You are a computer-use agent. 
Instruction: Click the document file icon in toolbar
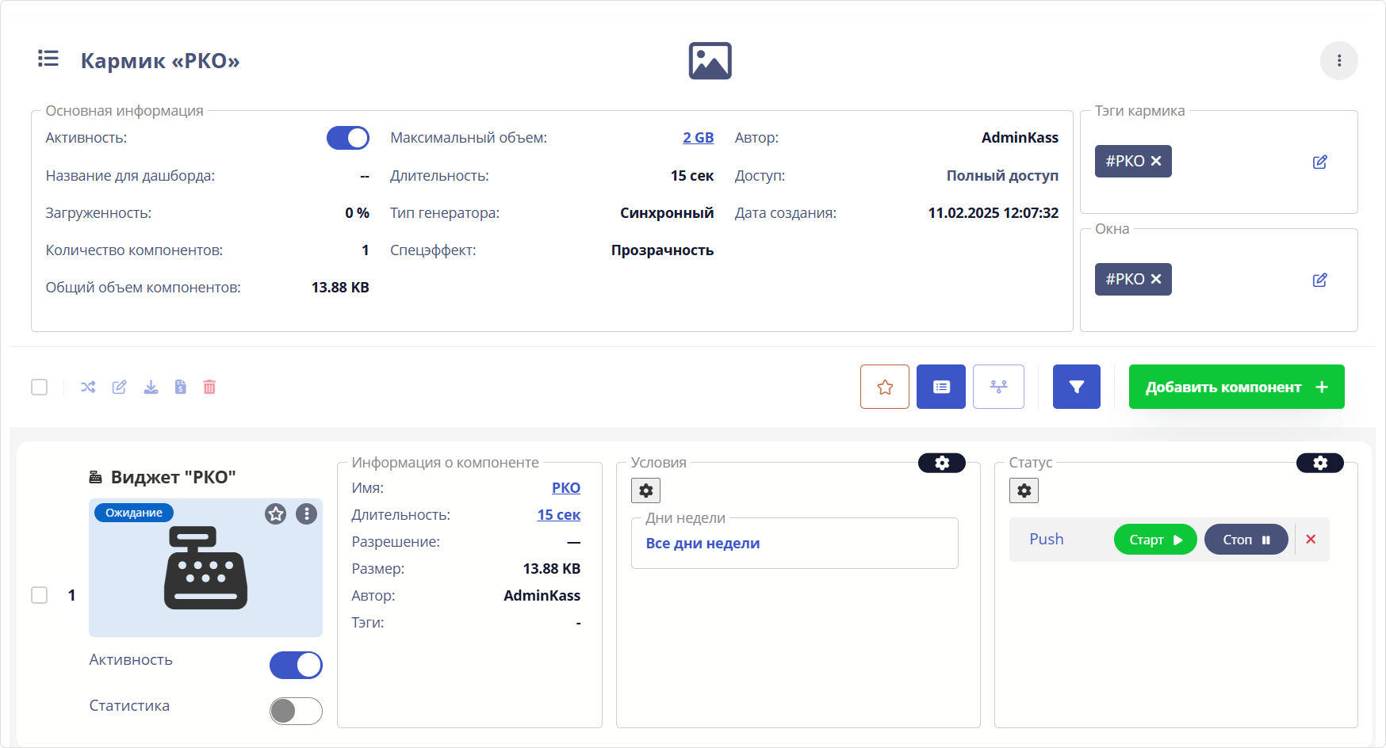coord(181,387)
